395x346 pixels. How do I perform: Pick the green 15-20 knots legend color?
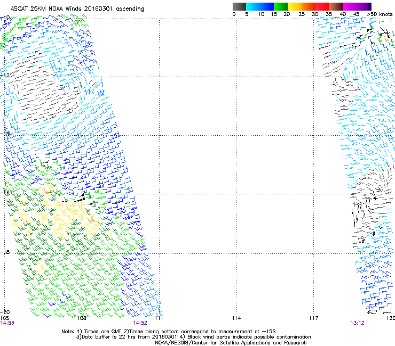click(x=281, y=6)
